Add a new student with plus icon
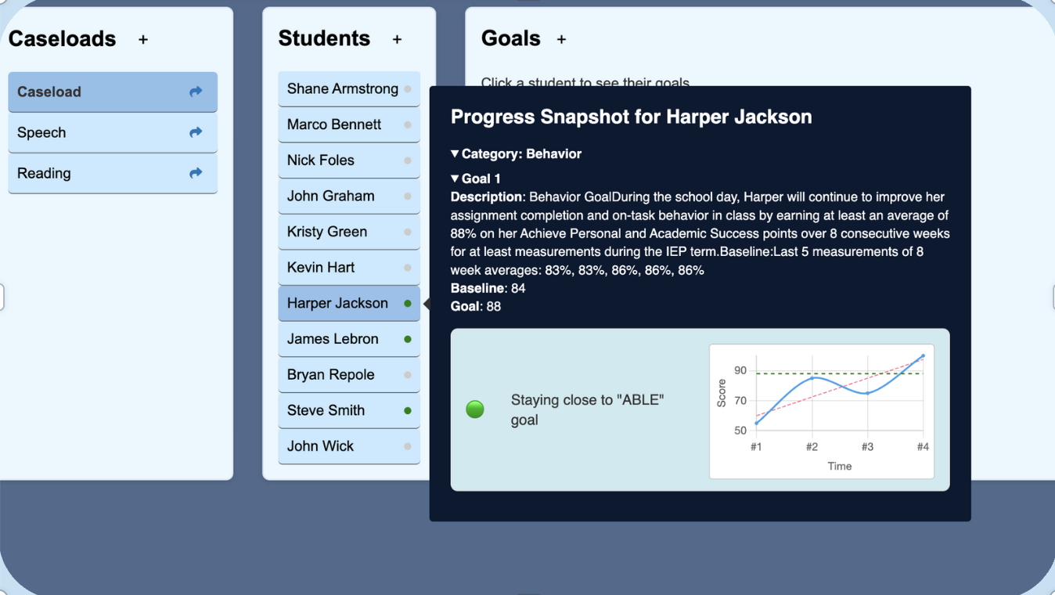The image size is (1055, 595). click(397, 39)
